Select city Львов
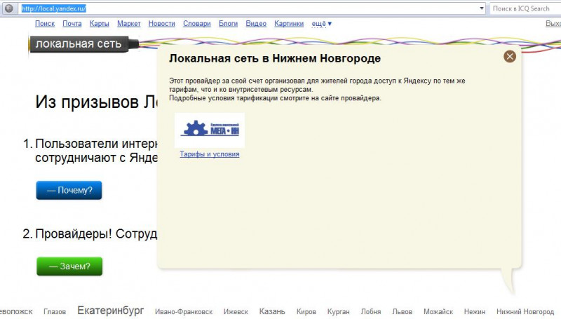 [x=402, y=312]
